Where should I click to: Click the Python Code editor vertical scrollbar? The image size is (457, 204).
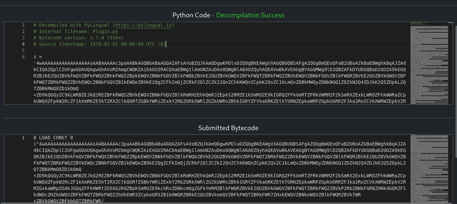[450, 63]
